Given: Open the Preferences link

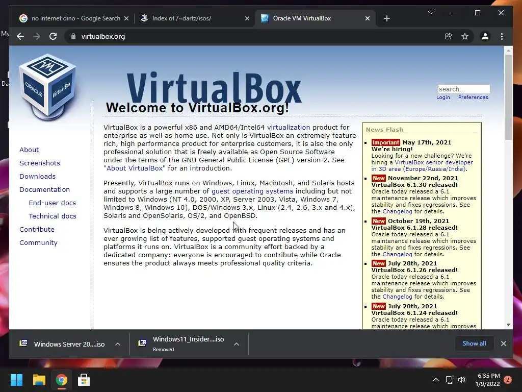Looking at the screenshot, I should point(473,97).
